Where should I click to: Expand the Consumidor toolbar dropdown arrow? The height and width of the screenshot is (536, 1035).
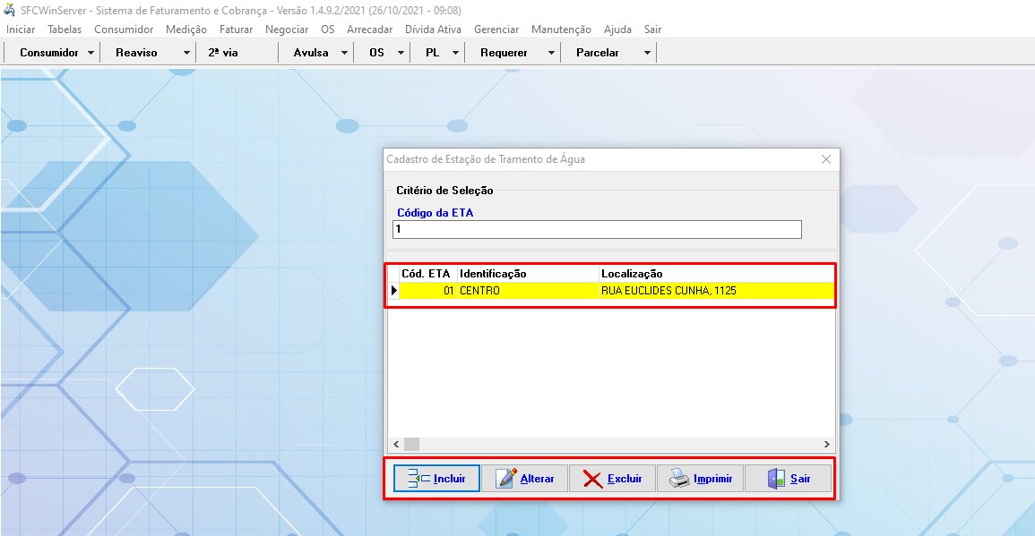(x=91, y=53)
